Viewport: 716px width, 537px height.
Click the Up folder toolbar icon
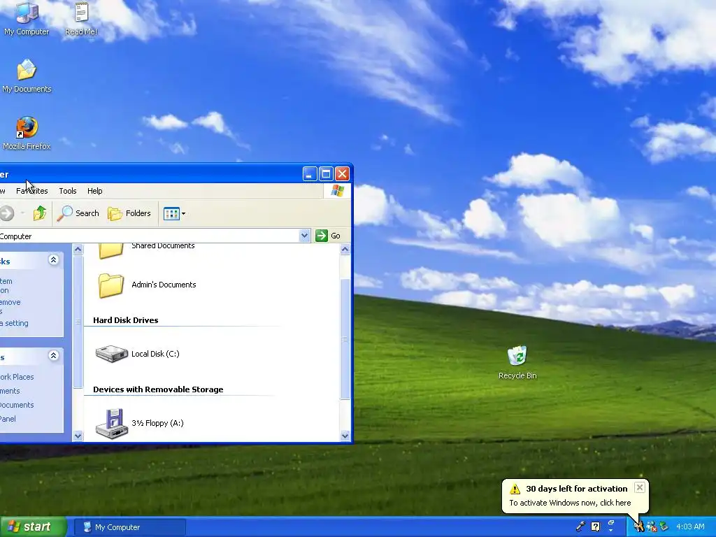[40, 213]
